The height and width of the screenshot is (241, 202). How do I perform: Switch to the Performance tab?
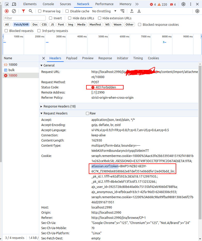[104, 4]
